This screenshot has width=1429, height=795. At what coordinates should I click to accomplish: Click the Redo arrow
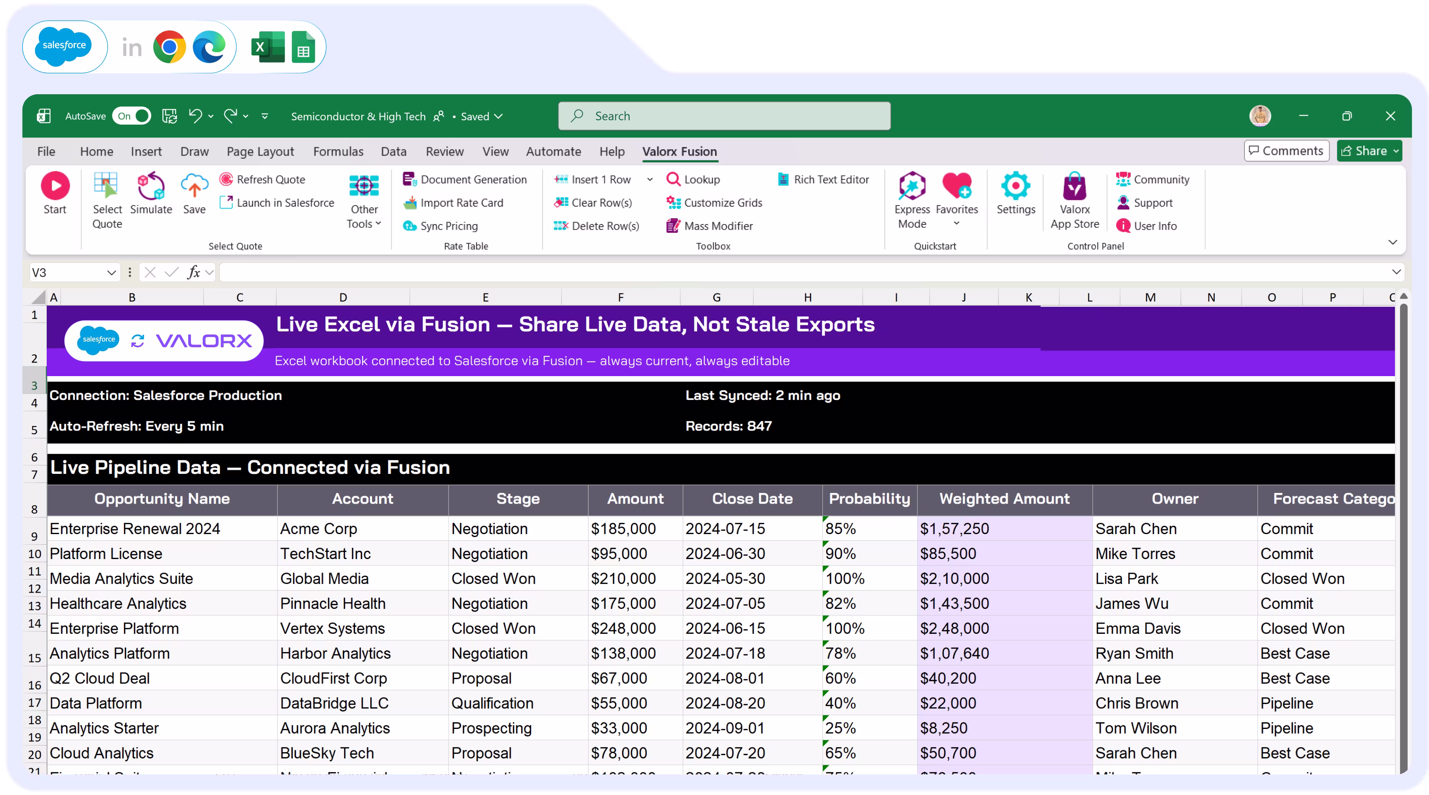tap(230, 116)
